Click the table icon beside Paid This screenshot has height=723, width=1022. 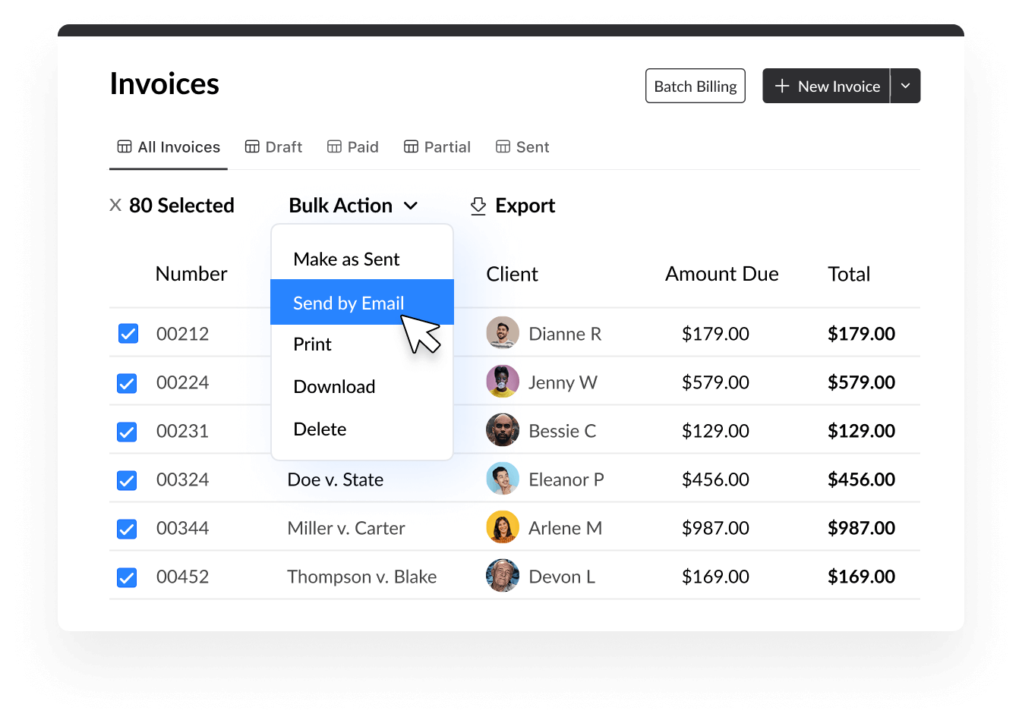pyautogui.click(x=334, y=147)
